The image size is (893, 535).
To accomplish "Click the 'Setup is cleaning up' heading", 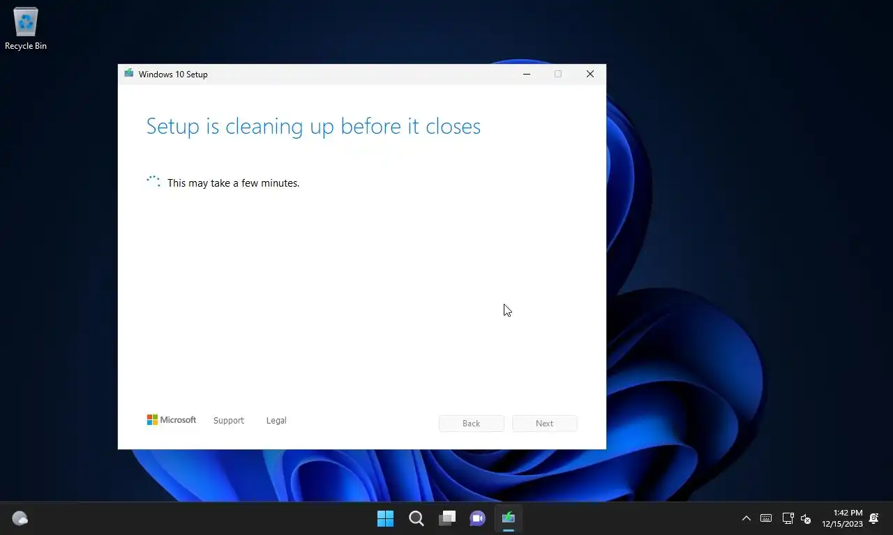I will [x=313, y=126].
